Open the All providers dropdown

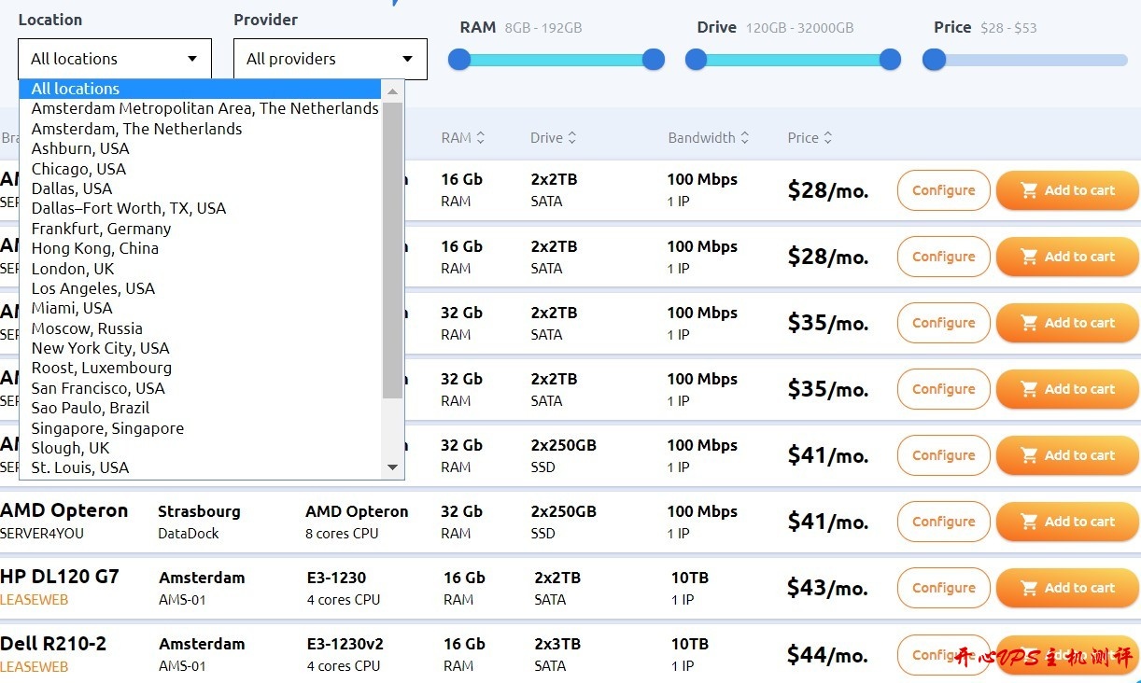point(330,59)
